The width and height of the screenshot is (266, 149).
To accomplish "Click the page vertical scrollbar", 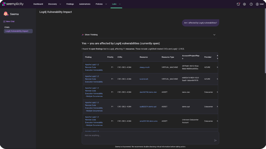I will tap(265, 41).
